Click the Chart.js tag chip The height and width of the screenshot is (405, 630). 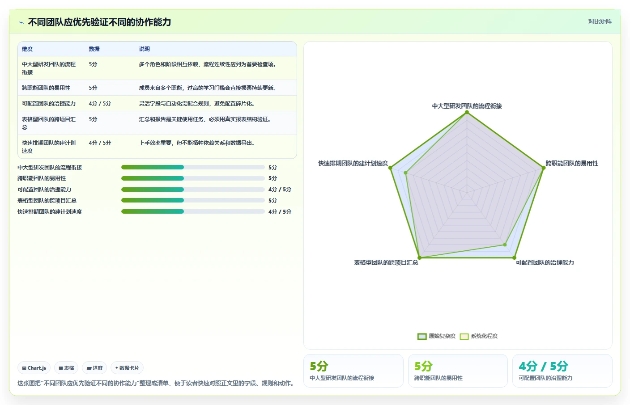34,368
